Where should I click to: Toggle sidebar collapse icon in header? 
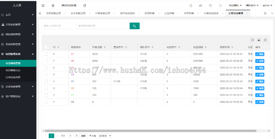[43, 5]
